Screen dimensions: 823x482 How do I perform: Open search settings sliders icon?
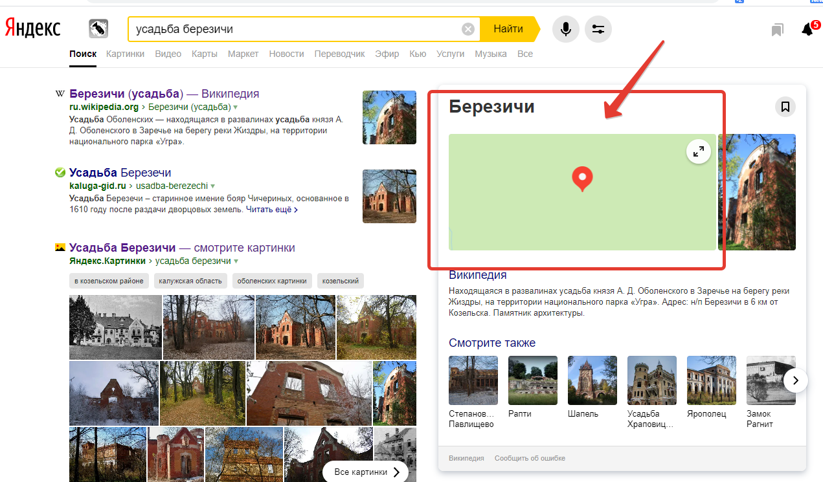click(x=598, y=29)
